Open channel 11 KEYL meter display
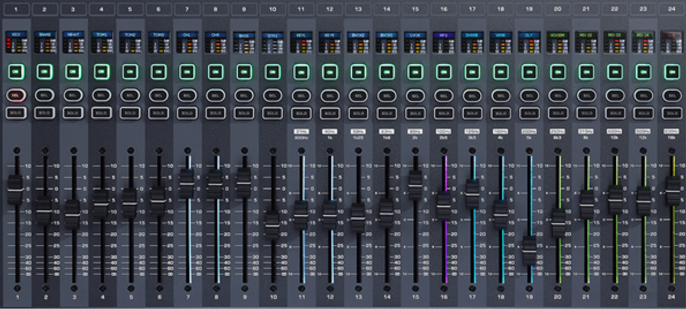 [301, 42]
